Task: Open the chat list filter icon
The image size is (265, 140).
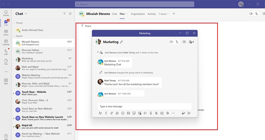Action: pyautogui.click(x=64, y=14)
